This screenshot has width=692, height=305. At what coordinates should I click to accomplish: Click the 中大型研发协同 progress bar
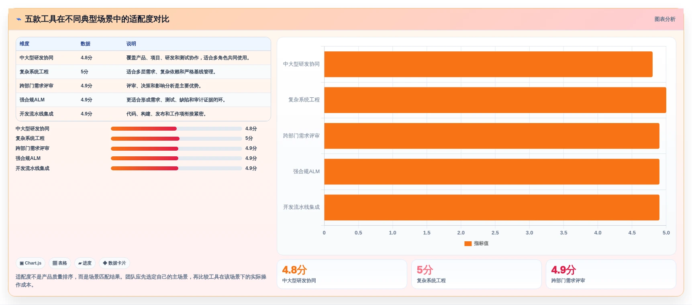point(176,129)
